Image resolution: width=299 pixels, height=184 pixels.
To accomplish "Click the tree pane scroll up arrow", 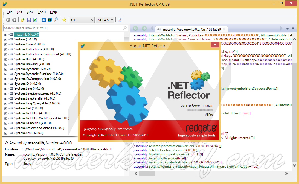I will tap(126, 35).
